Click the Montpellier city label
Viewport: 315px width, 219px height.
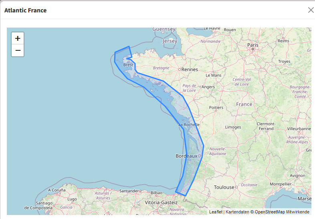[281, 184]
